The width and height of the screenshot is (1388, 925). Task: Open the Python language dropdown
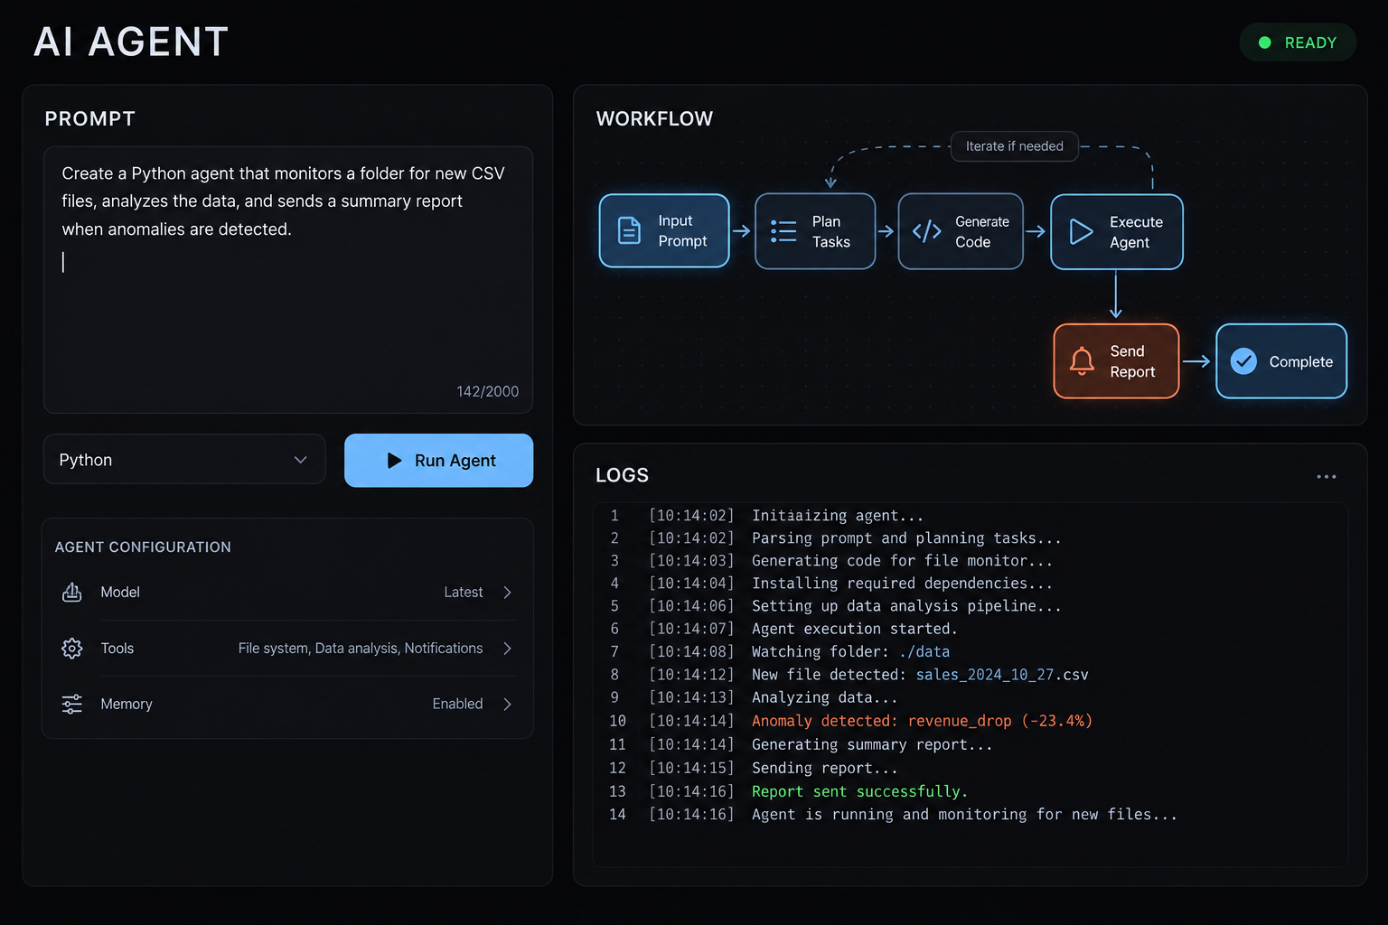pos(184,460)
